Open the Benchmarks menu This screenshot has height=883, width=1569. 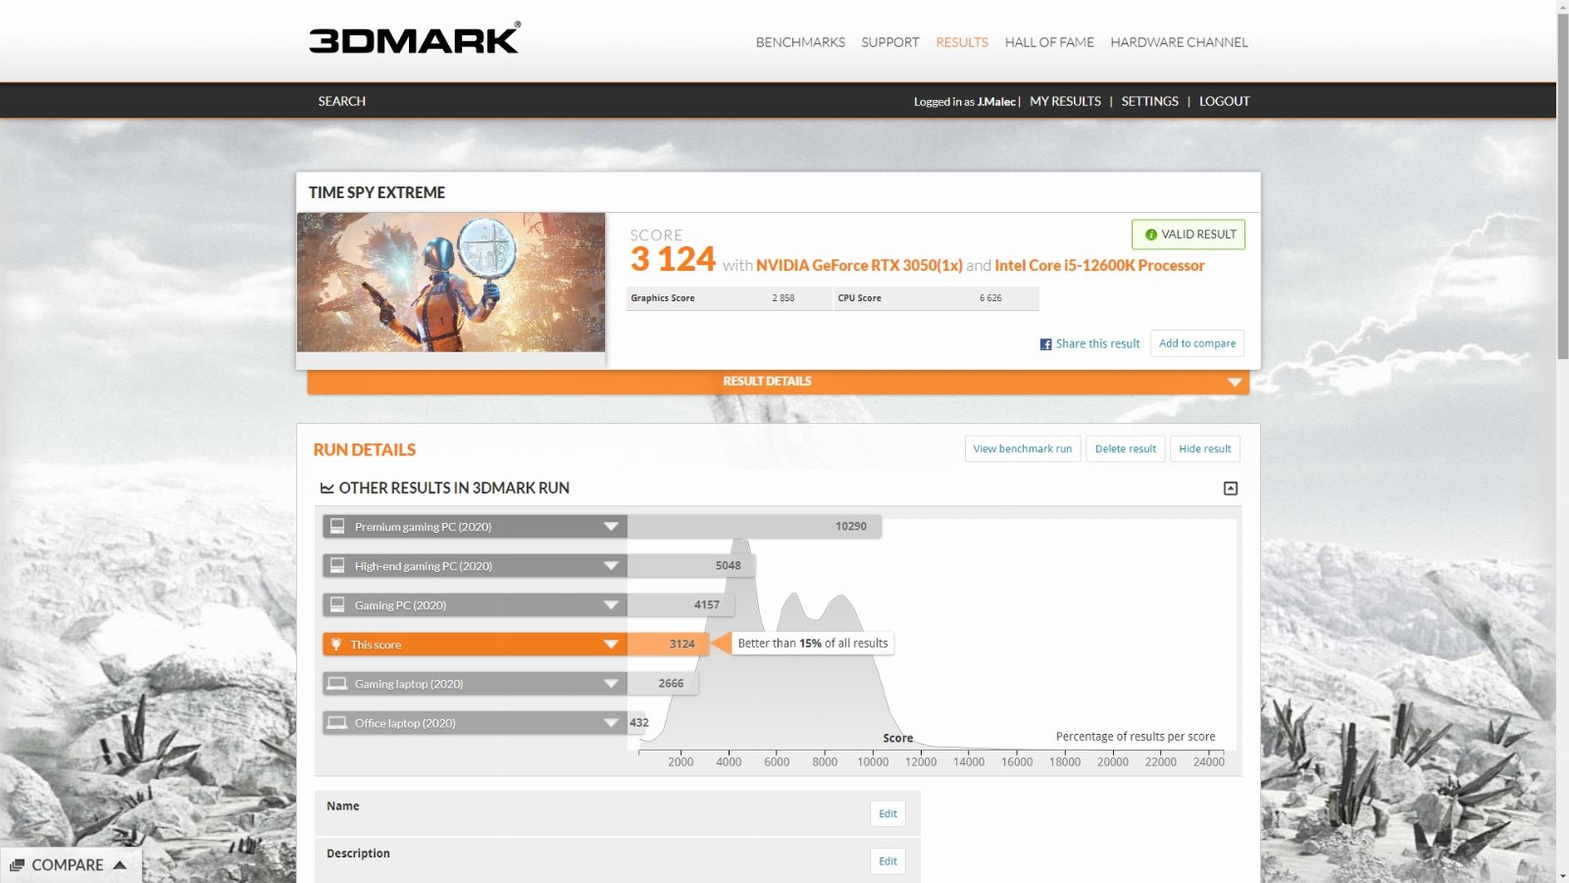click(x=800, y=42)
